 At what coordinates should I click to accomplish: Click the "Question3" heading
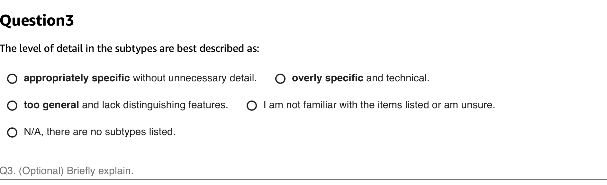pyautogui.click(x=37, y=21)
